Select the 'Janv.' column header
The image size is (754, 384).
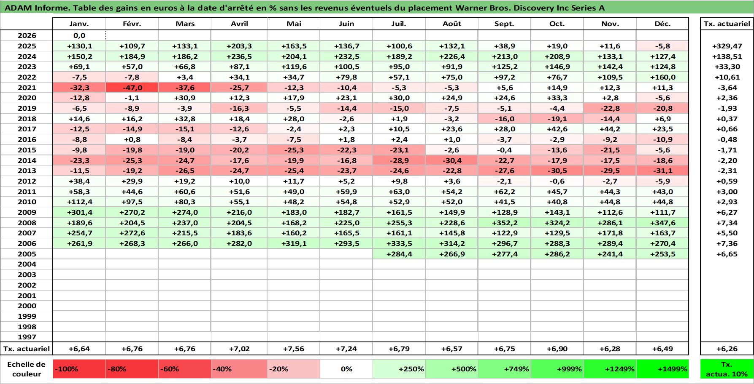click(79, 24)
